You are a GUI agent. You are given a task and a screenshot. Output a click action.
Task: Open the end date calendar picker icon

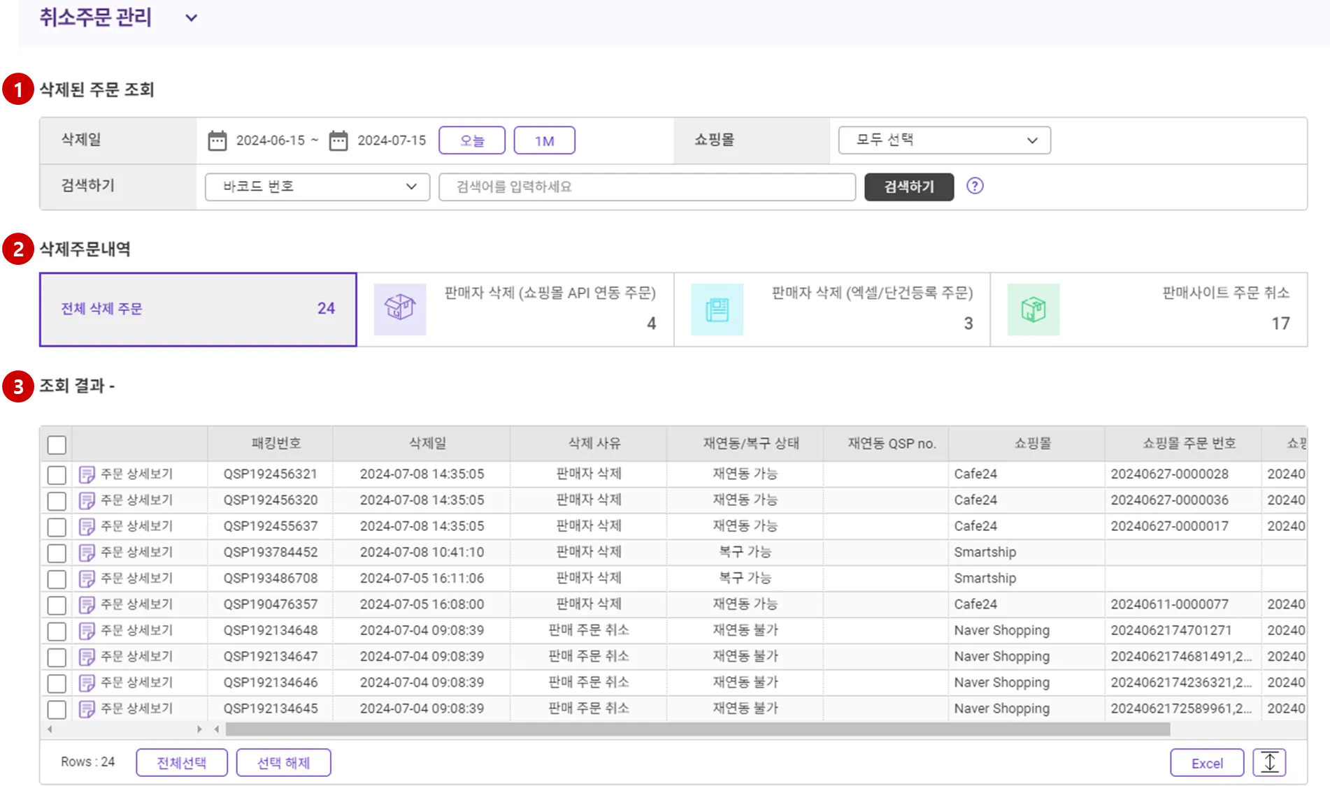(338, 140)
